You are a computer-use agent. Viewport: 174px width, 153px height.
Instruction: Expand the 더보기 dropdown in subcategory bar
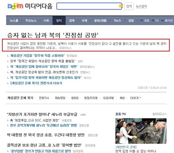[x=135, y=98]
